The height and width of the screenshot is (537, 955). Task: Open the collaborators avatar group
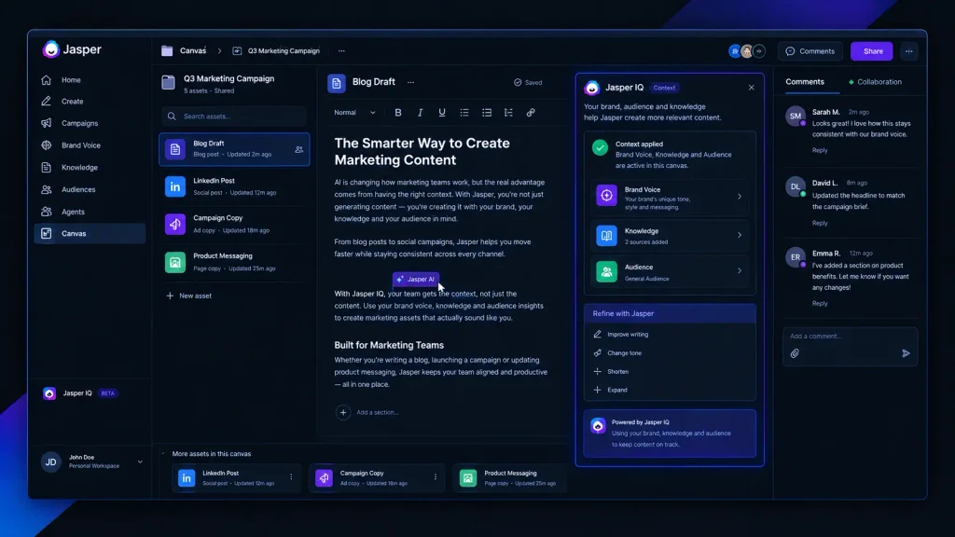(x=747, y=51)
